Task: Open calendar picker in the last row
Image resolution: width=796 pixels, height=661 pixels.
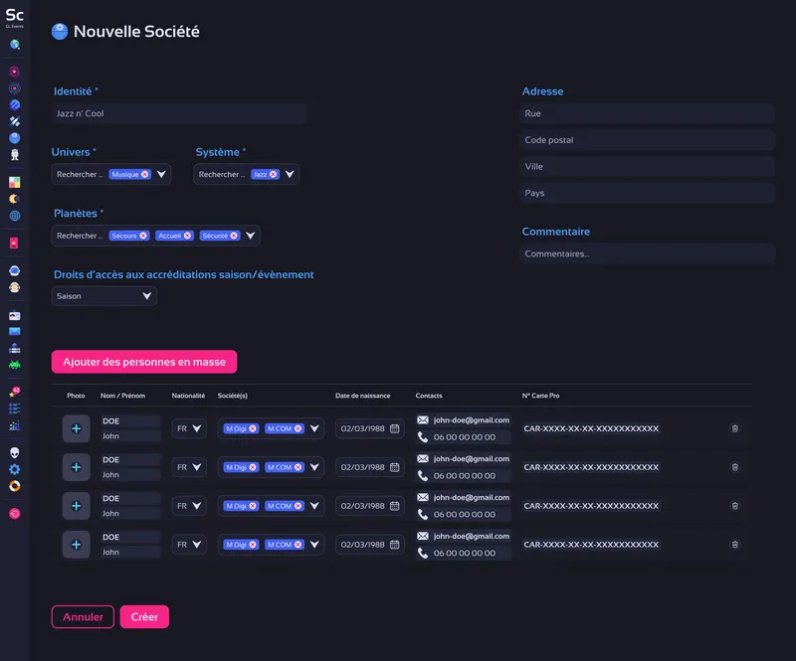Action: point(394,545)
